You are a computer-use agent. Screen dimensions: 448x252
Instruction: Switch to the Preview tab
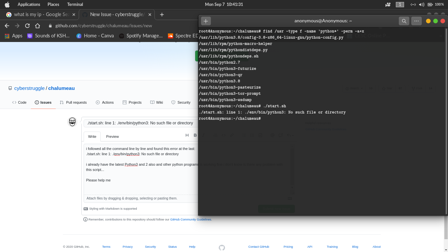(x=112, y=136)
